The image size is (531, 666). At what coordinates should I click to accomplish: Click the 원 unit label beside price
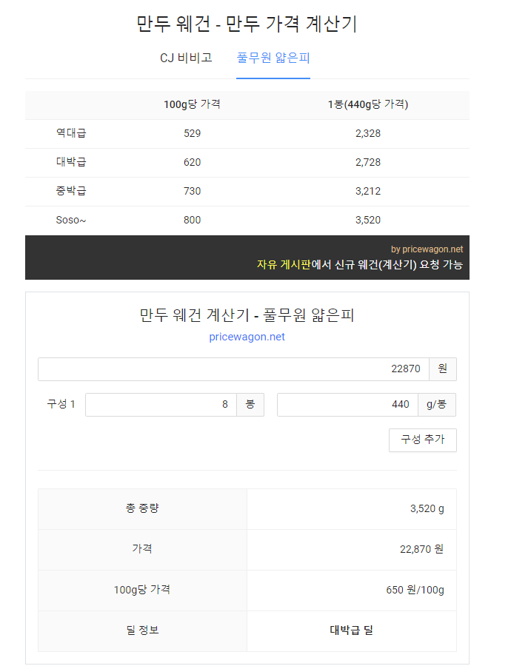[443, 369]
